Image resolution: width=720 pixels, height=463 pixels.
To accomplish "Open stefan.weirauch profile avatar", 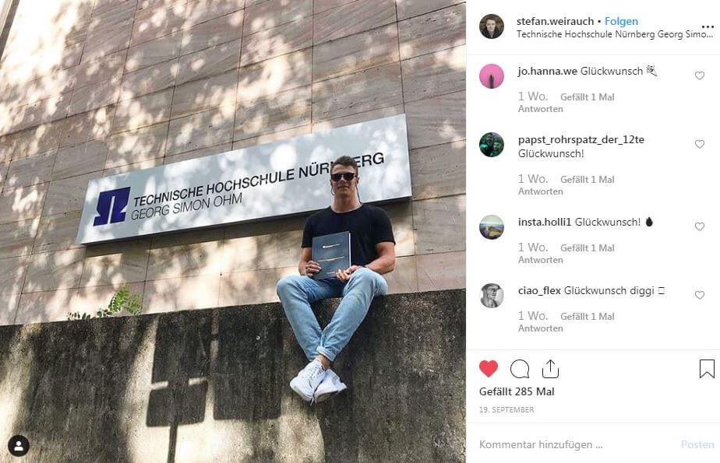I will [492, 26].
